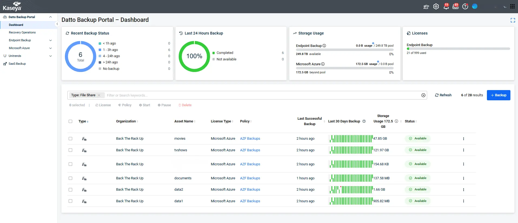The image size is (518, 223).
Task: Open the apps grid launcher icon
Action: click(x=512, y=6)
